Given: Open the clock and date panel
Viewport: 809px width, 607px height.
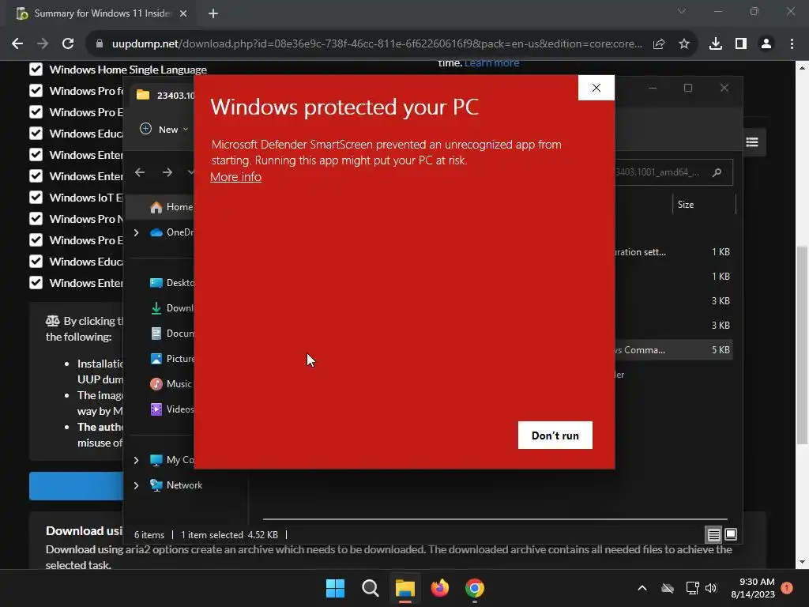Looking at the screenshot, I should (753, 588).
